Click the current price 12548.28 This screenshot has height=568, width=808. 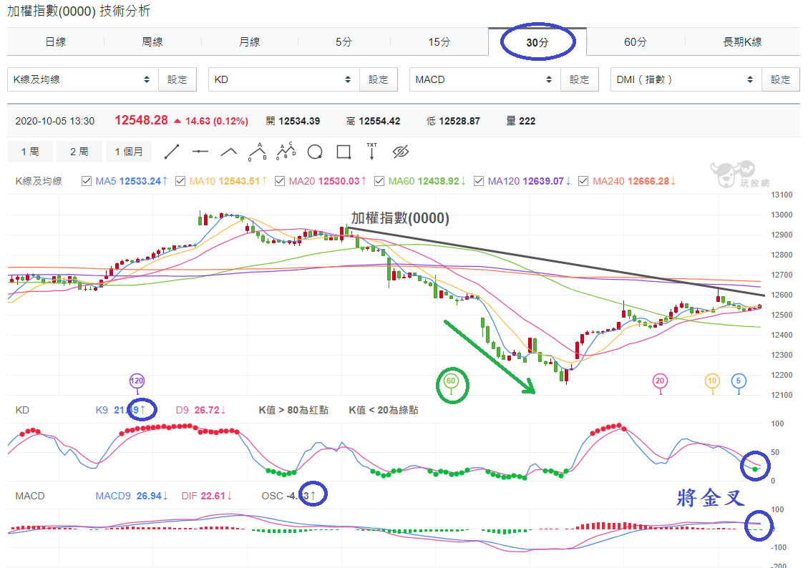(141, 120)
